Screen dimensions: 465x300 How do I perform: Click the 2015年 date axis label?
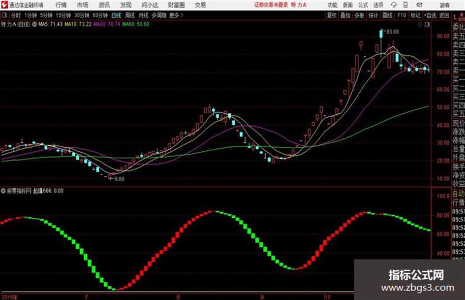pyautogui.click(x=10, y=297)
